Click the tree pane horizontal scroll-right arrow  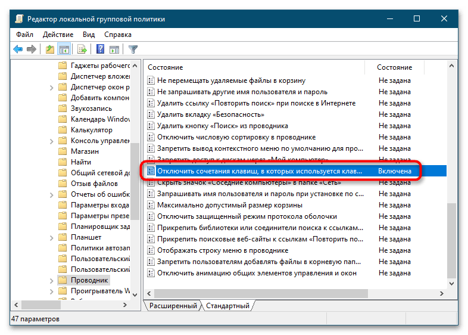pyautogui.click(x=125, y=305)
